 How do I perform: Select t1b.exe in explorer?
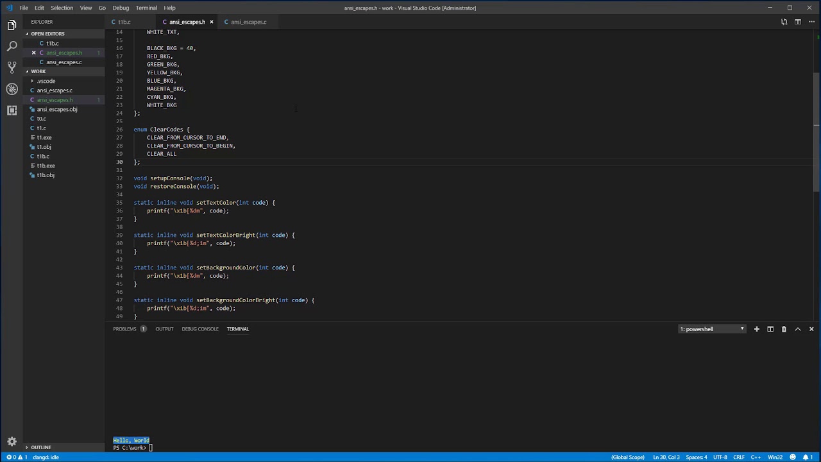click(46, 166)
